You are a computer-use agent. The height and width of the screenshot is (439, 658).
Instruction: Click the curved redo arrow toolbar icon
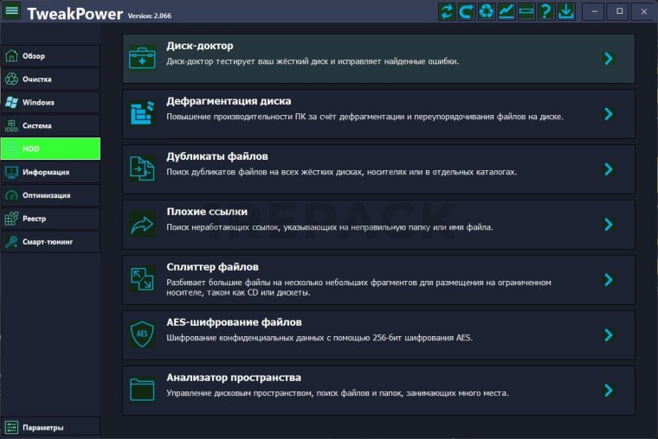pyautogui.click(x=467, y=11)
